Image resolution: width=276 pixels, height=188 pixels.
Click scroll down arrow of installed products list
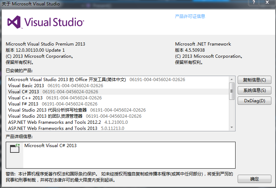pyautogui.click(x=232, y=127)
